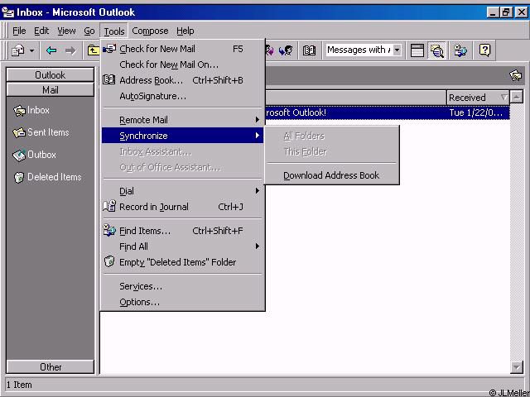Open the Help menu

tap(185, 31)
